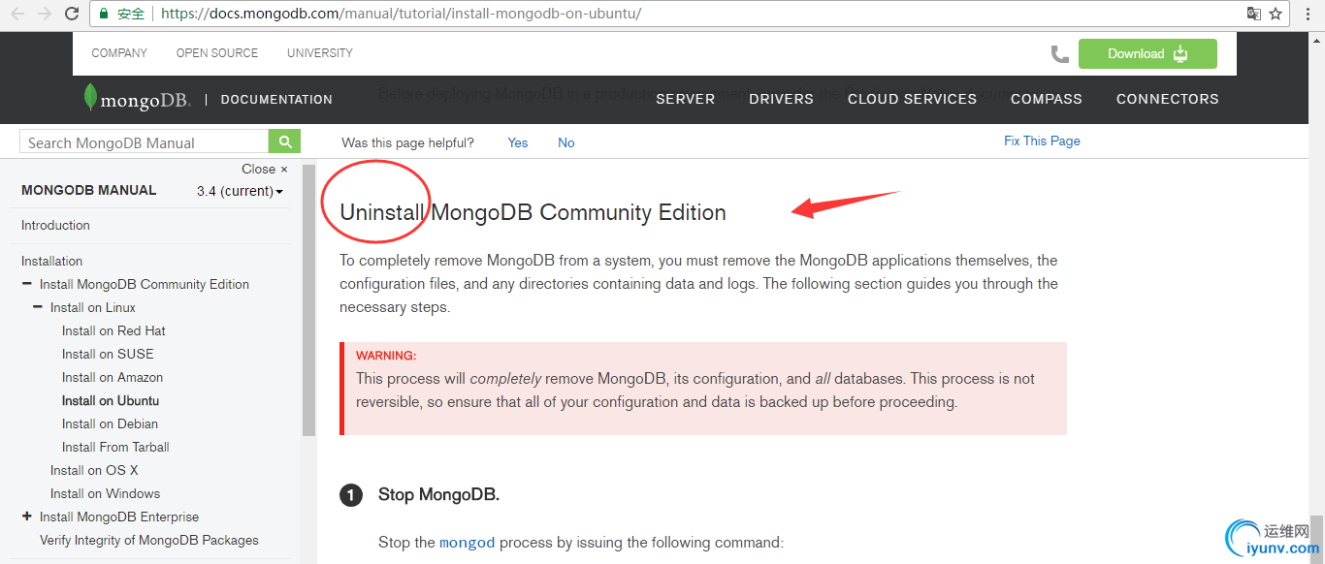This screenshot has width=1325, height=564.
Task: Go to COMPASS documentation tab
Action: pos(1047,99)
